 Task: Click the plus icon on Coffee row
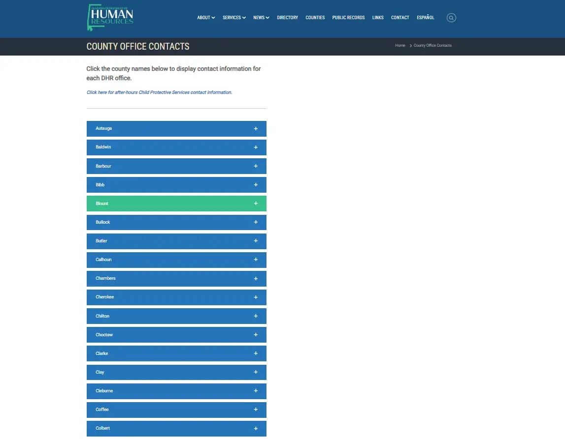[256, 410]
